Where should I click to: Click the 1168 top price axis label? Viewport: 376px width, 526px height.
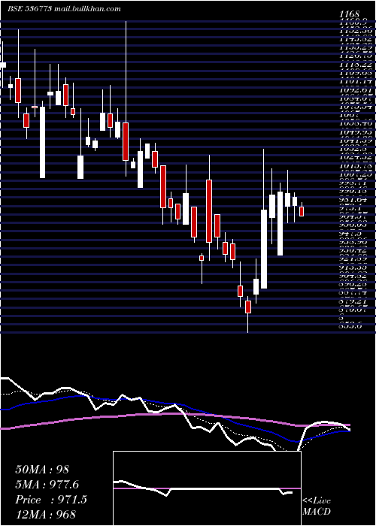pos(350,14)
